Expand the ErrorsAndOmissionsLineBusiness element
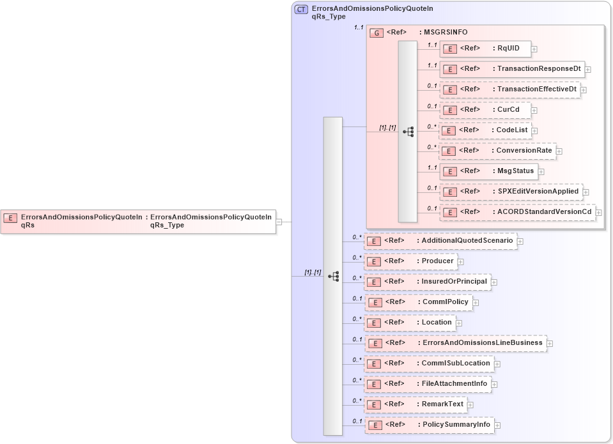Image resolution: width=613 pixels, height=444 pixels. (x=551, y=343)
